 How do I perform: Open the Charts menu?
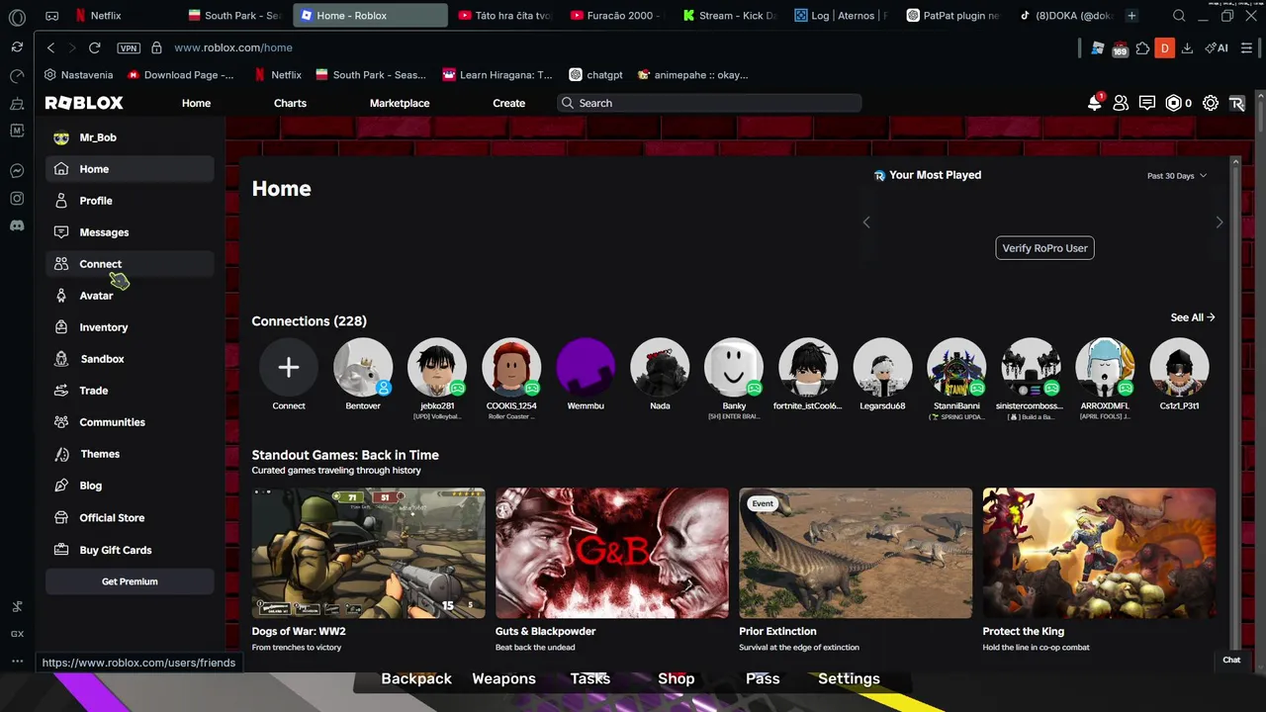pyautogui.click(x=290, y=103)
